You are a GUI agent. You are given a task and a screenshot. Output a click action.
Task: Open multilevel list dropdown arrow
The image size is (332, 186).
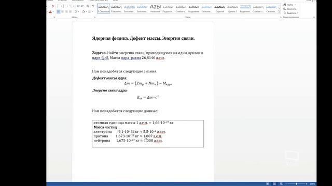(x=74, y=6)
